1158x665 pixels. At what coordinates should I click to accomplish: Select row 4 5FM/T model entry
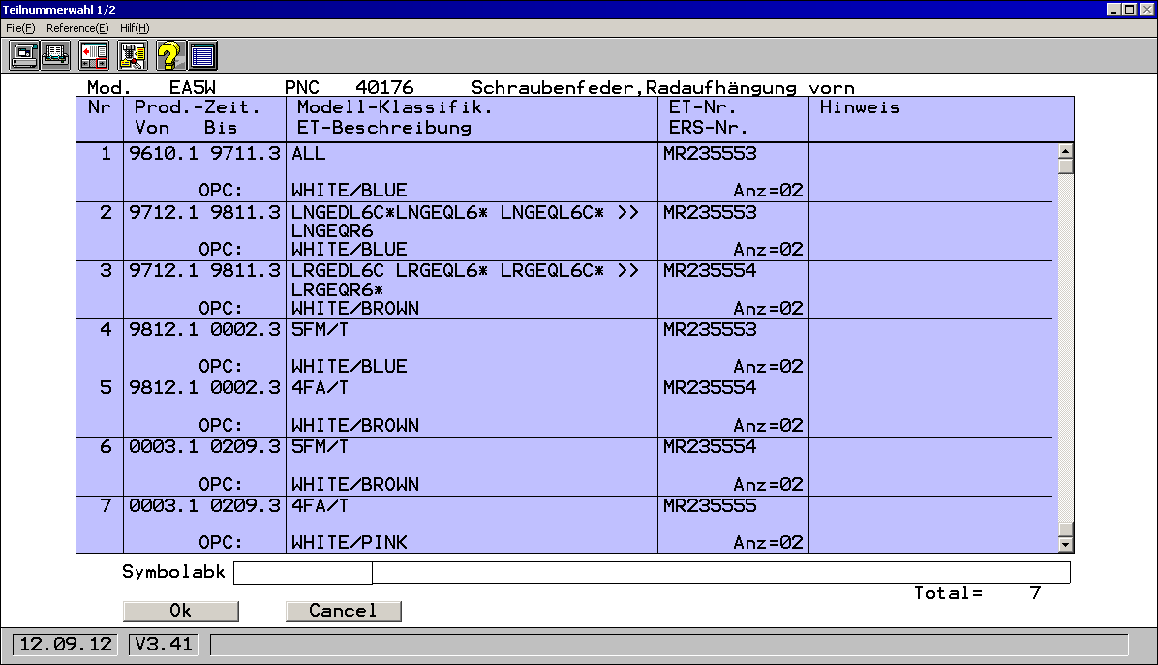(x=320, y=330)
